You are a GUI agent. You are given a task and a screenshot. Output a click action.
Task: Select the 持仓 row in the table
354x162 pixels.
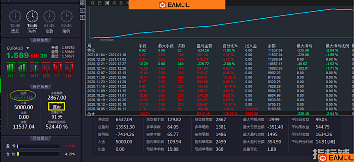(219, 50)
